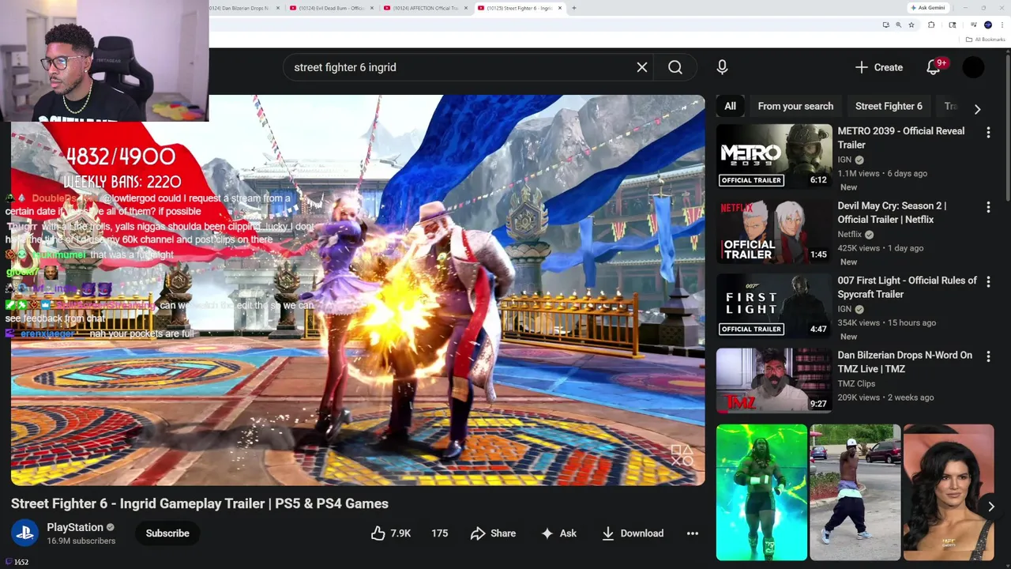Open options for Dan Bilzerian TMZ video
This screenshot has height=569, width=1011.
tap(988, 356)
